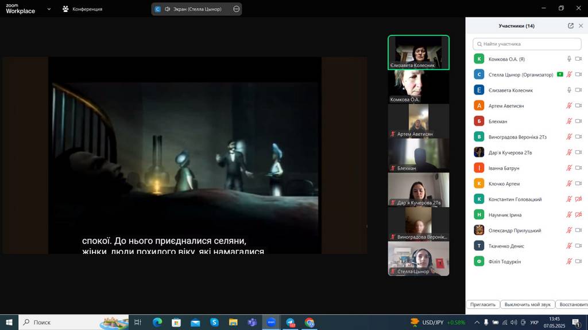Open the УКР language switcher

pyautogui.click(x=534, y=322)
